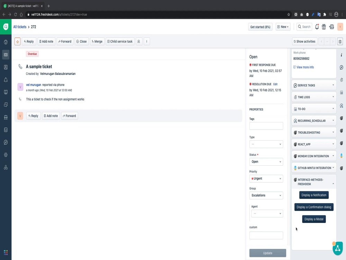The image size is (346, 260).
Task: Click the Search box in the header
Action: (x=304, y=27)
